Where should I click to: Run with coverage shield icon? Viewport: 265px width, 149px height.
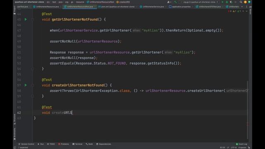231,2
